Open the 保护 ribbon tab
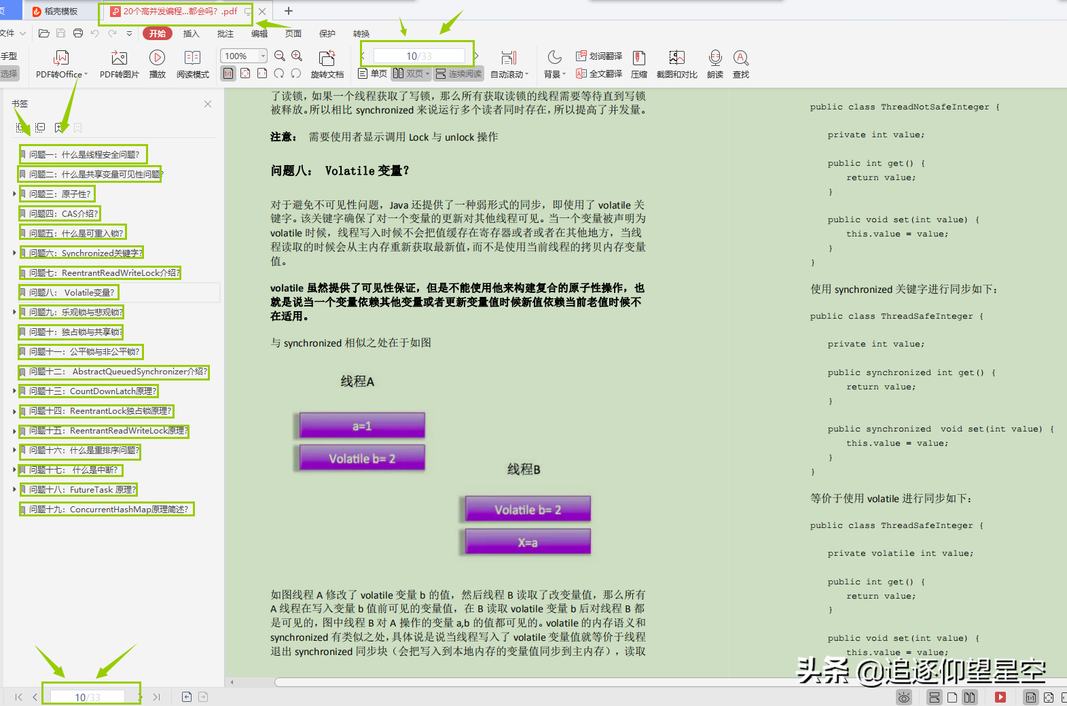The height and width of the screenshot is (706, 1067). (327, 33)
